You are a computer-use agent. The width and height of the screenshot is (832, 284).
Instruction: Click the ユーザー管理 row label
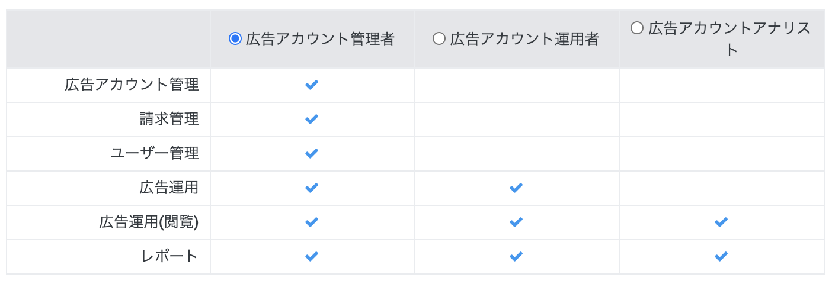pos(155,153)
